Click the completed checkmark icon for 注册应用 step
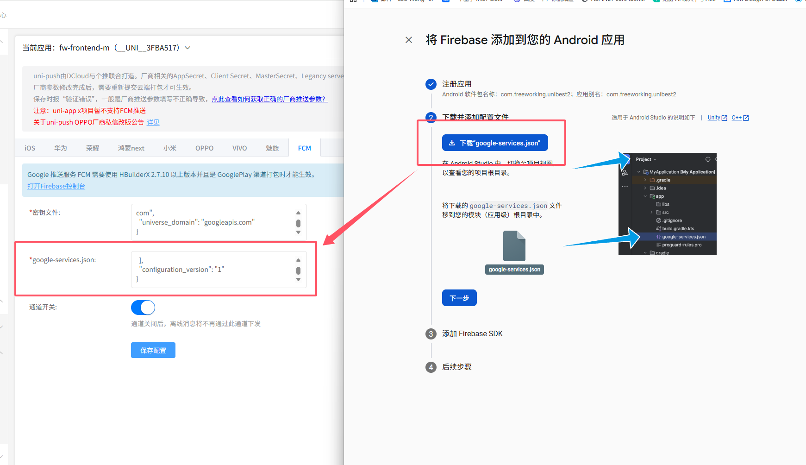 pos(431,84)
